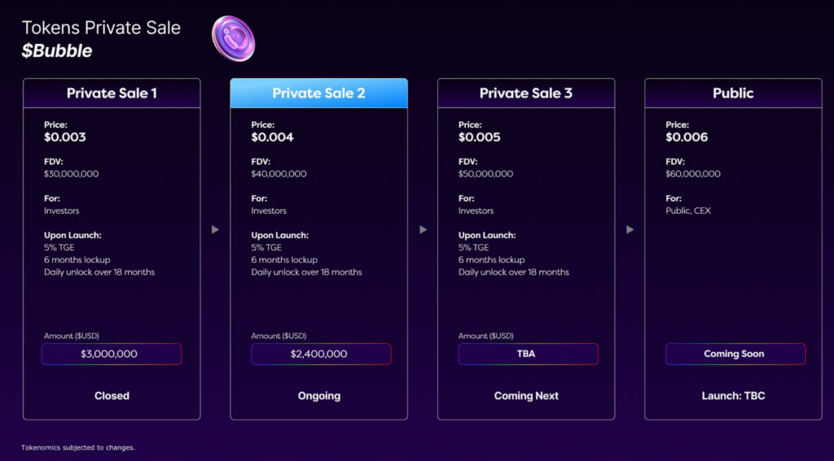Select the highlighted Private Sale 2 header

[x=319, y=94]
